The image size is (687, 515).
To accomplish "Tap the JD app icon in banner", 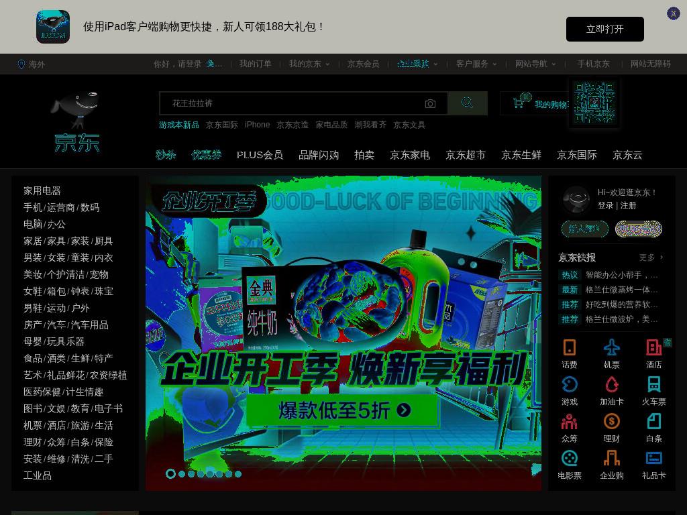I will coord(53,27).
